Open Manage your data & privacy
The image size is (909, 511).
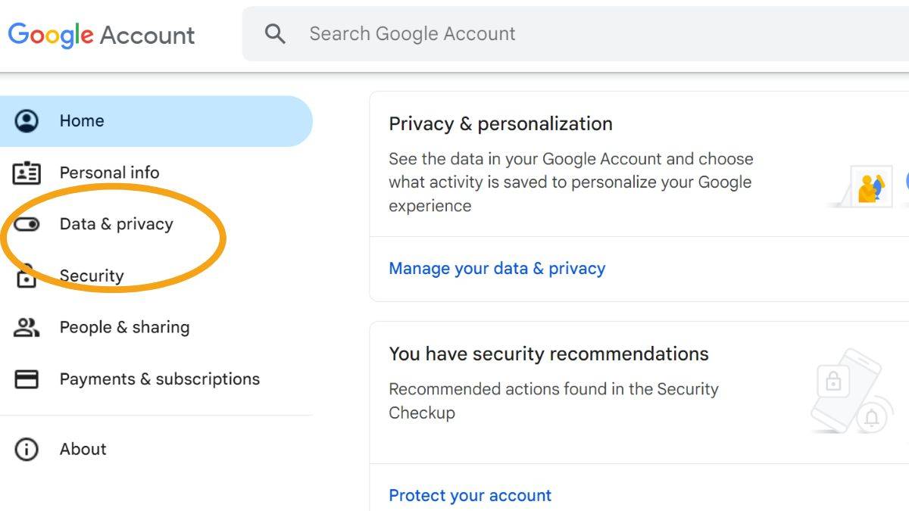(497, 268)
